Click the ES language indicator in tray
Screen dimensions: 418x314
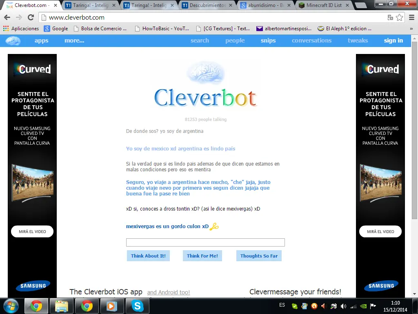point(282,305)
